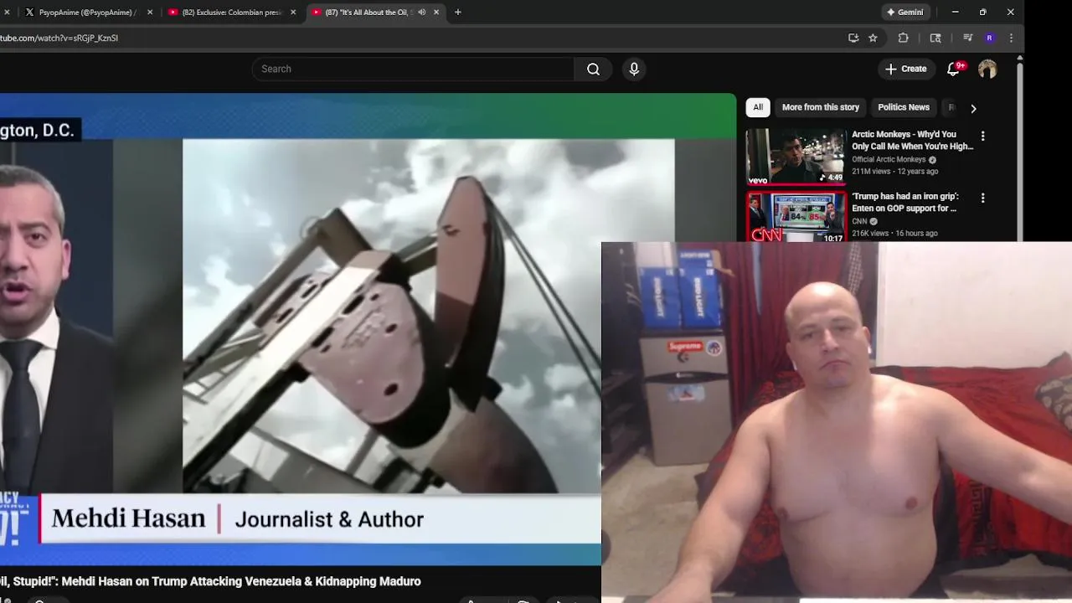This screenshot has width=1072, height=603.
Task: Click the install app icon in address bar
Action: [x=853, y=38]
